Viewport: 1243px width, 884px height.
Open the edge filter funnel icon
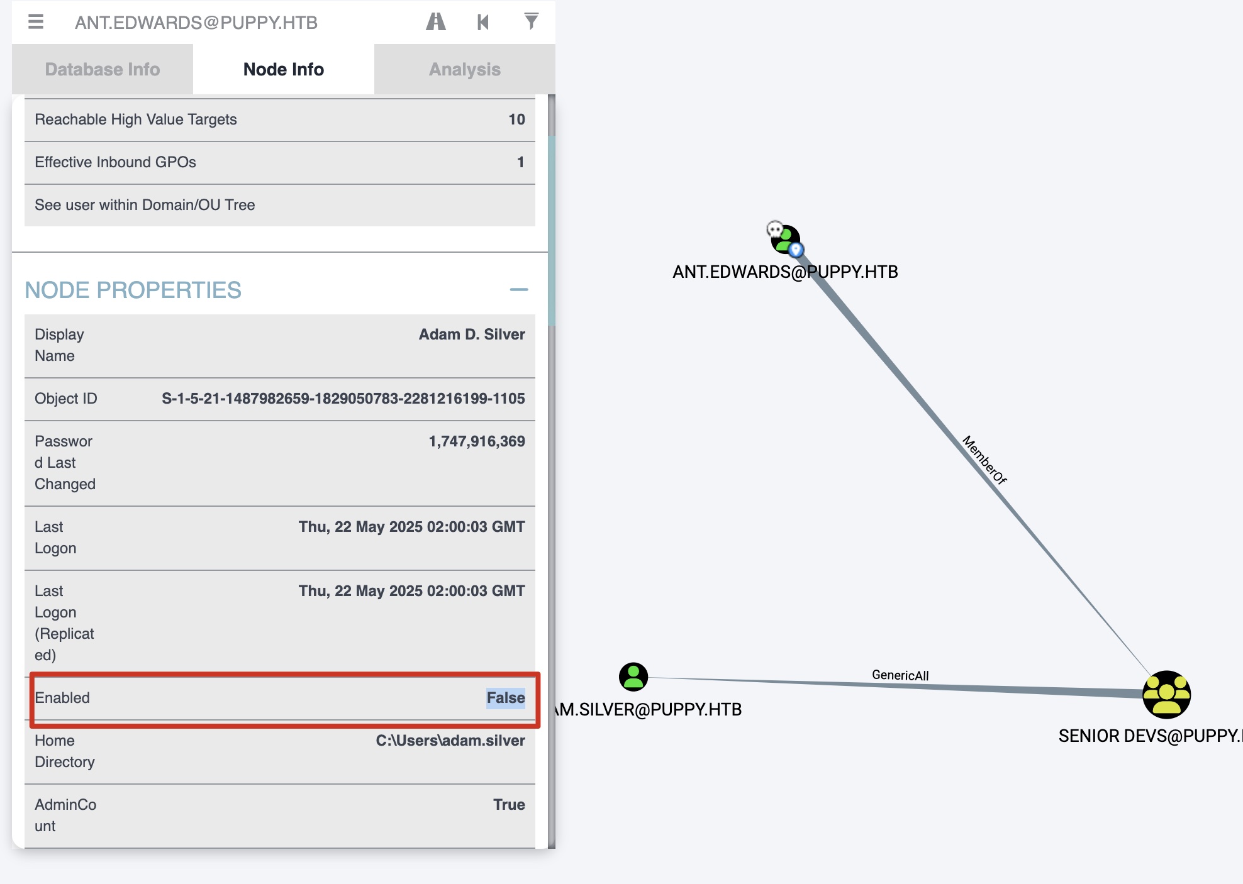point(531,22)
